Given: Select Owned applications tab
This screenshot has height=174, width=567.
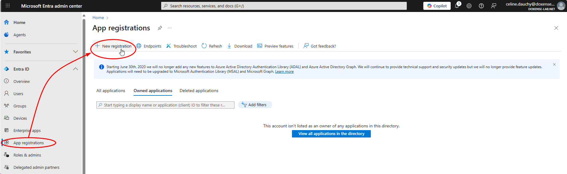Looking at the screenshot, I should (x=153, y=91).
